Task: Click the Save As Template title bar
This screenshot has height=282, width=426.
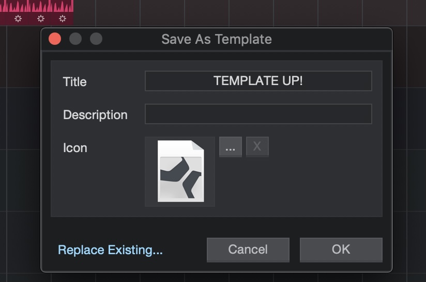Action: (217, 39)
